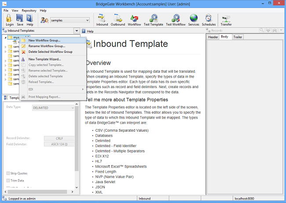Click the Help tab question-mark icon
This screenshot has width=286, height=203.
84,31
